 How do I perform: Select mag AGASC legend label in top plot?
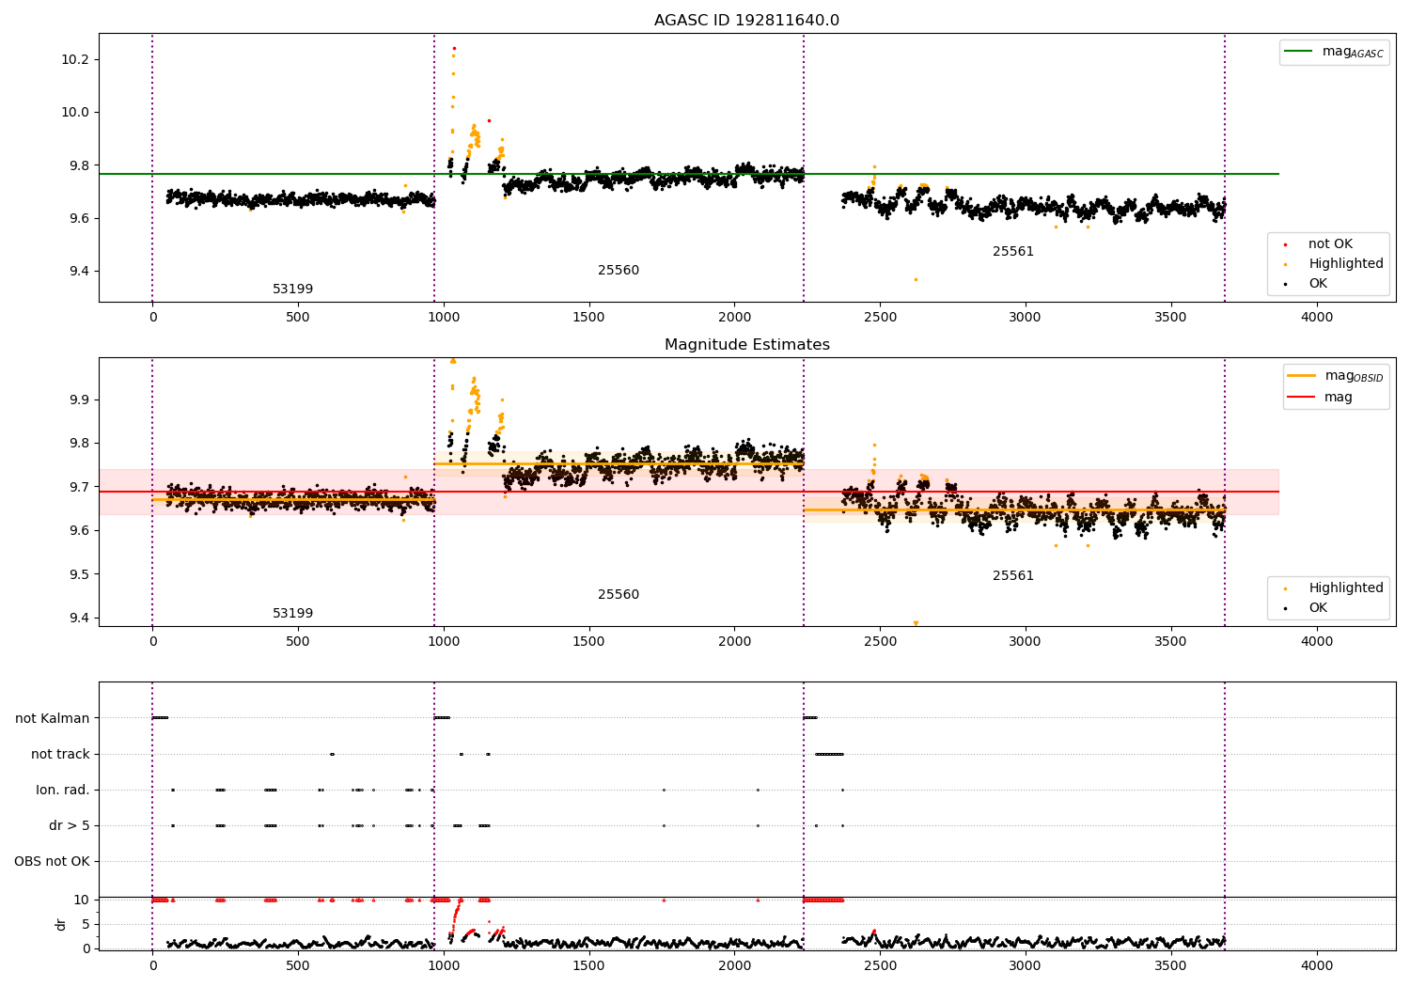click(x=1353, y=53)
